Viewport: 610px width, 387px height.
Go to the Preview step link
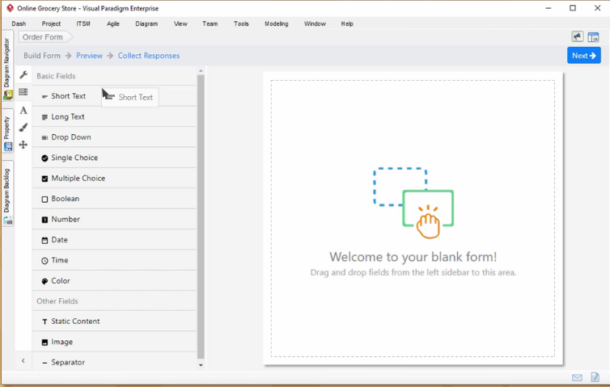(x=89, y=56)
